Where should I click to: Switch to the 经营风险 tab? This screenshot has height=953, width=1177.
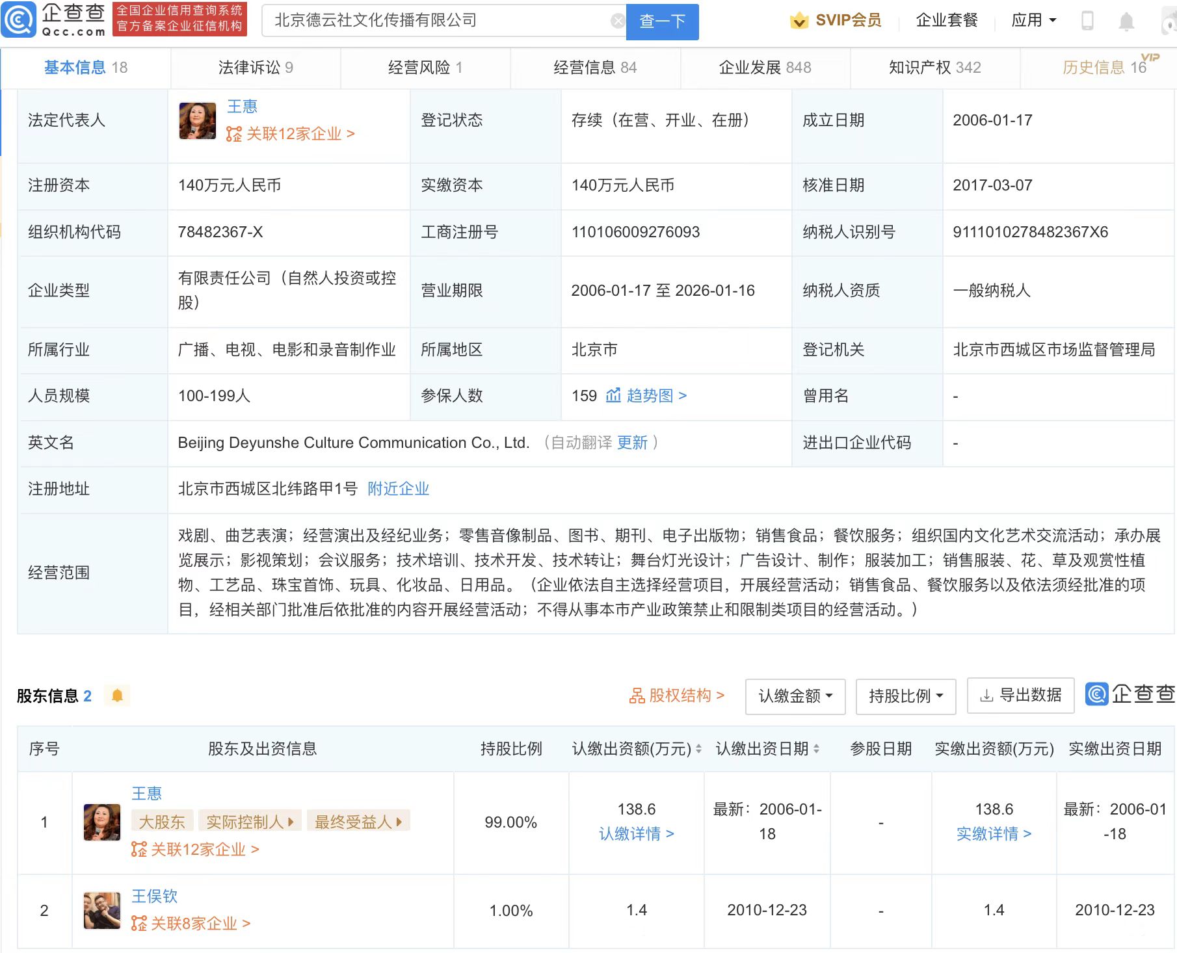click(425, 68)
